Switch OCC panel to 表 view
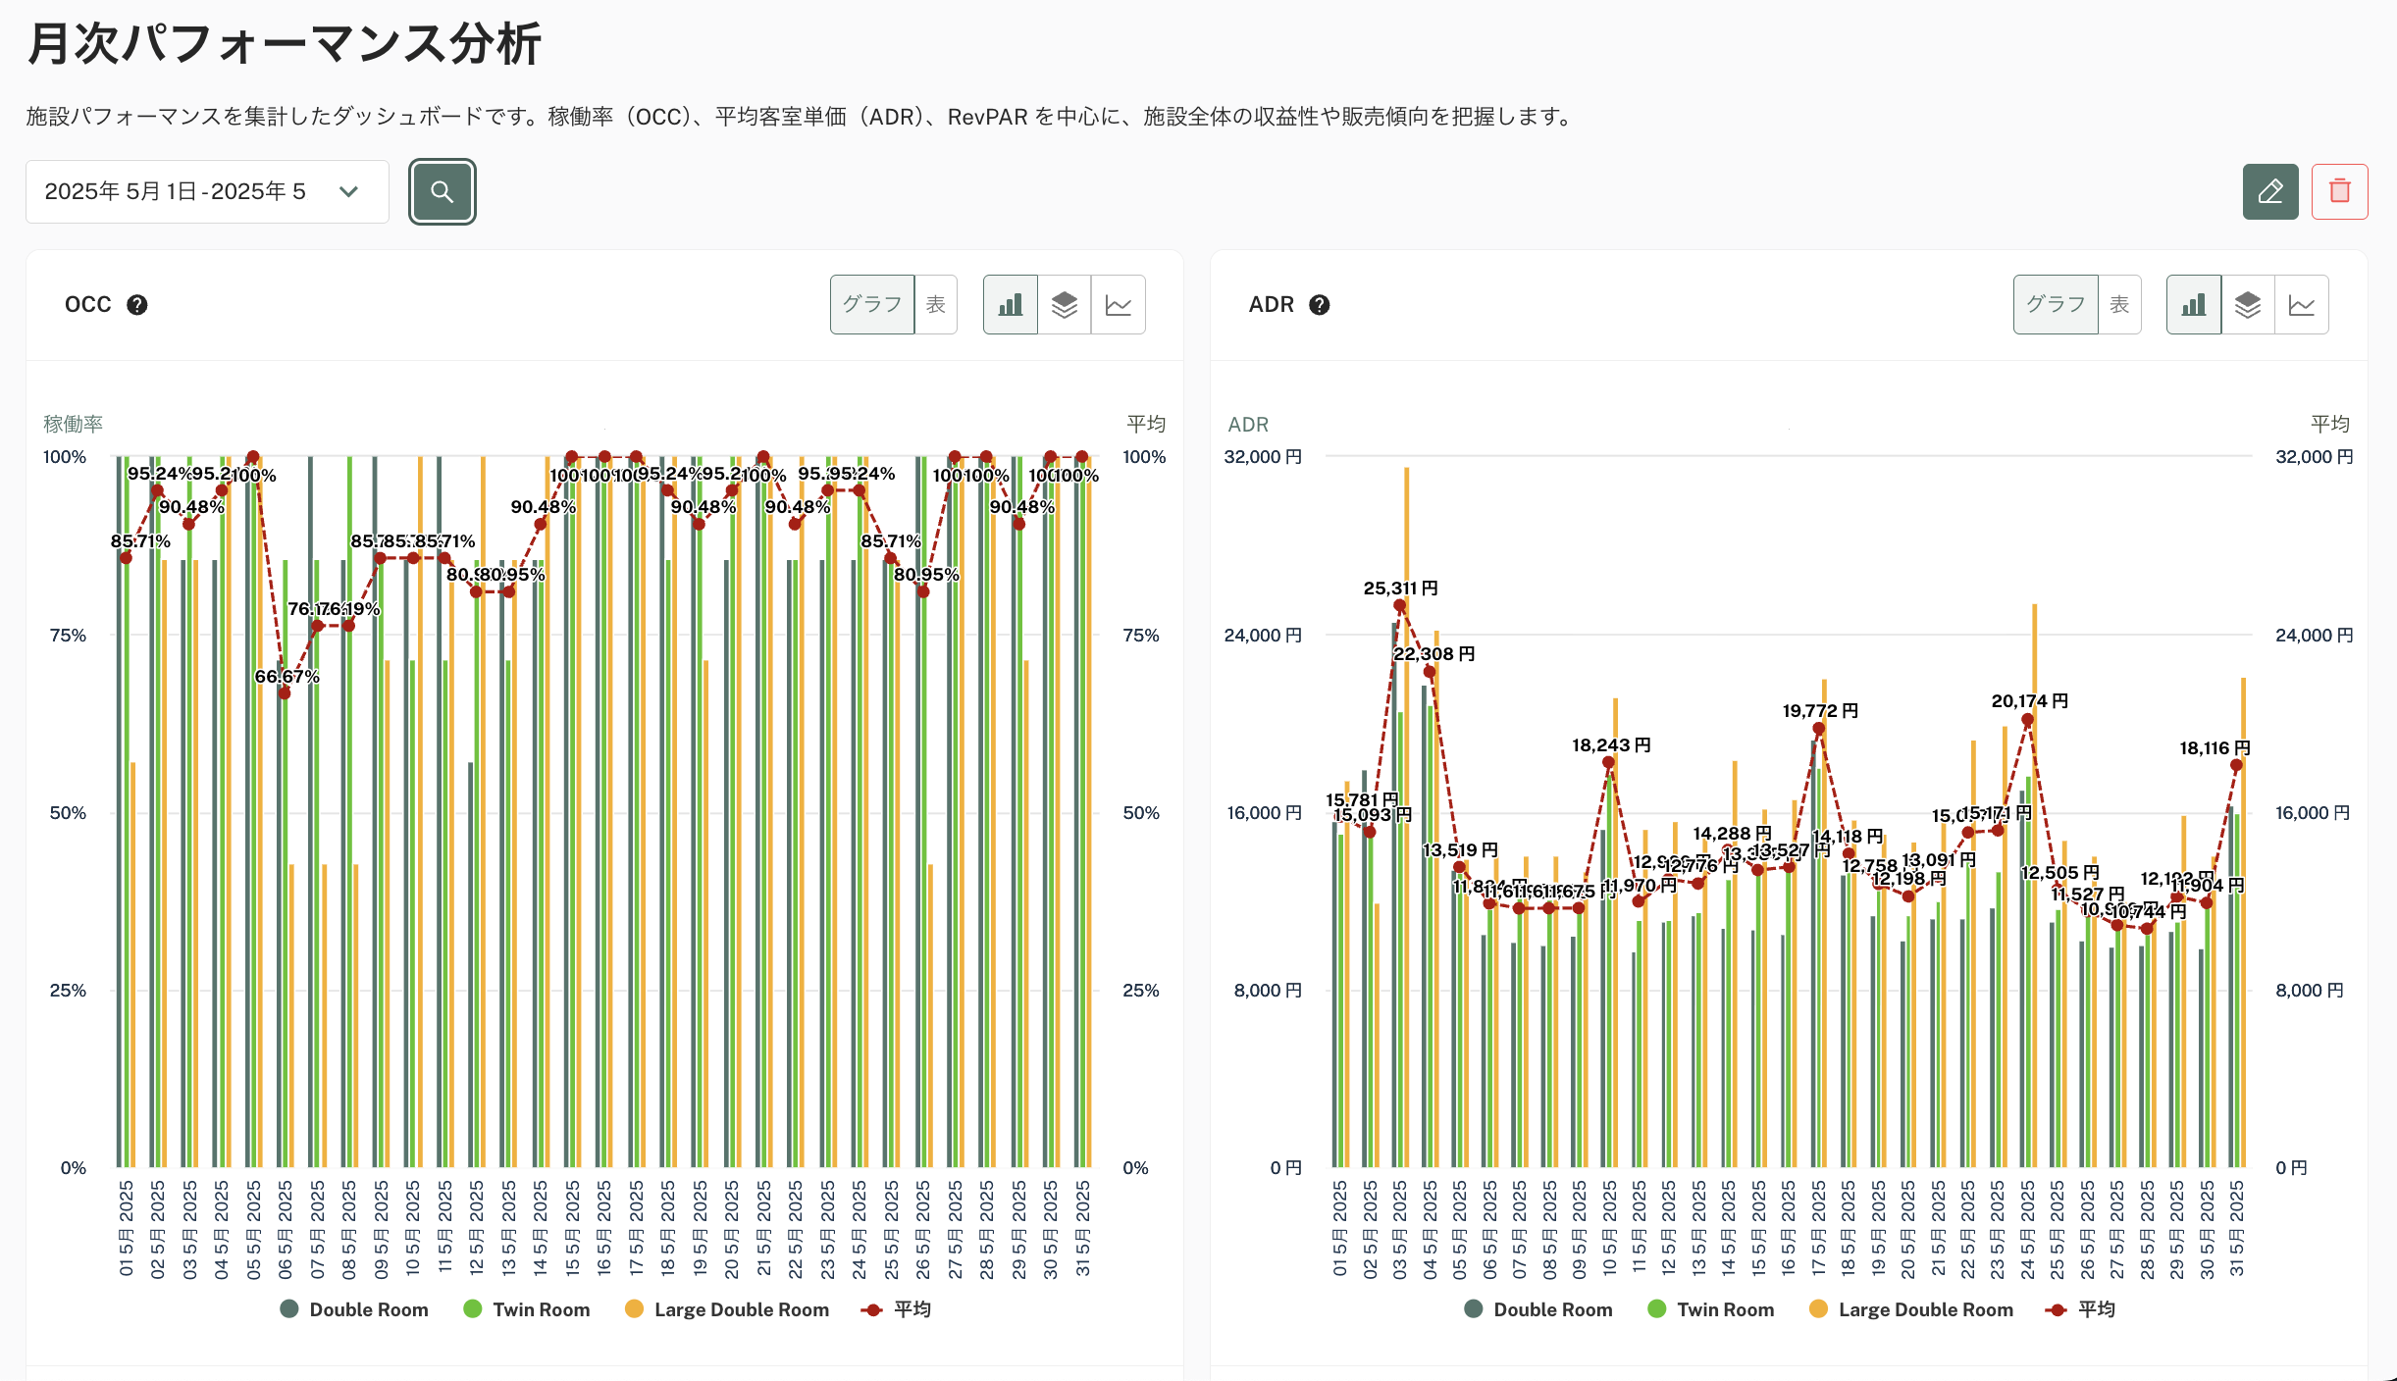 (x=935, y=305)
